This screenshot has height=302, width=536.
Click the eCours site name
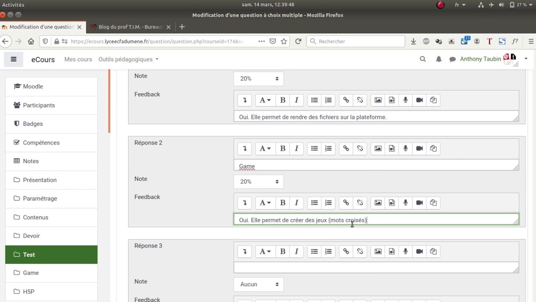coord(43,60)
